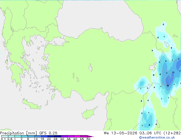Choose the legend swatch between 10 and 15
Screen dimensions: 181x140
38,136
